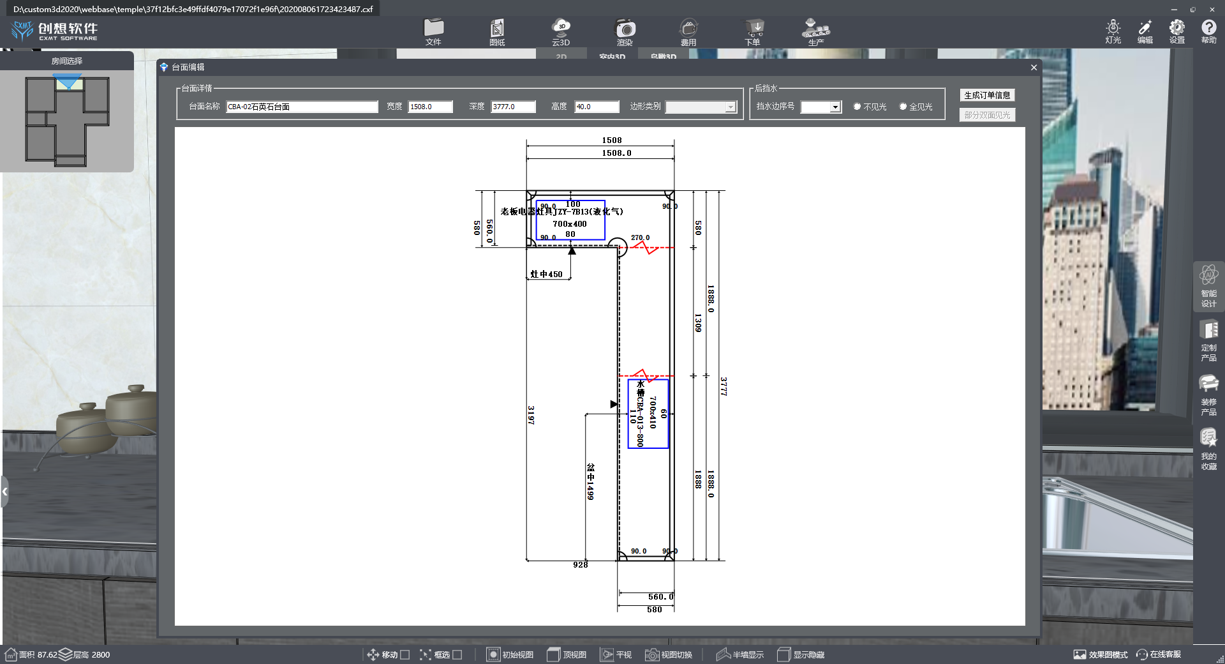Start 渲染 (Render) with the camera icon

(625, 31)
